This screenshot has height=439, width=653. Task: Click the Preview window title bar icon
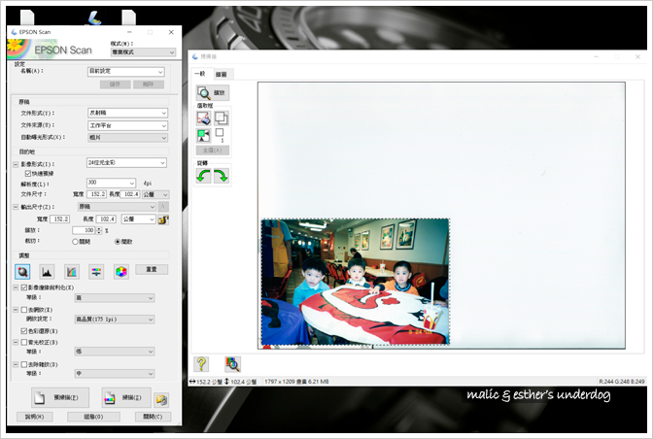195,56
